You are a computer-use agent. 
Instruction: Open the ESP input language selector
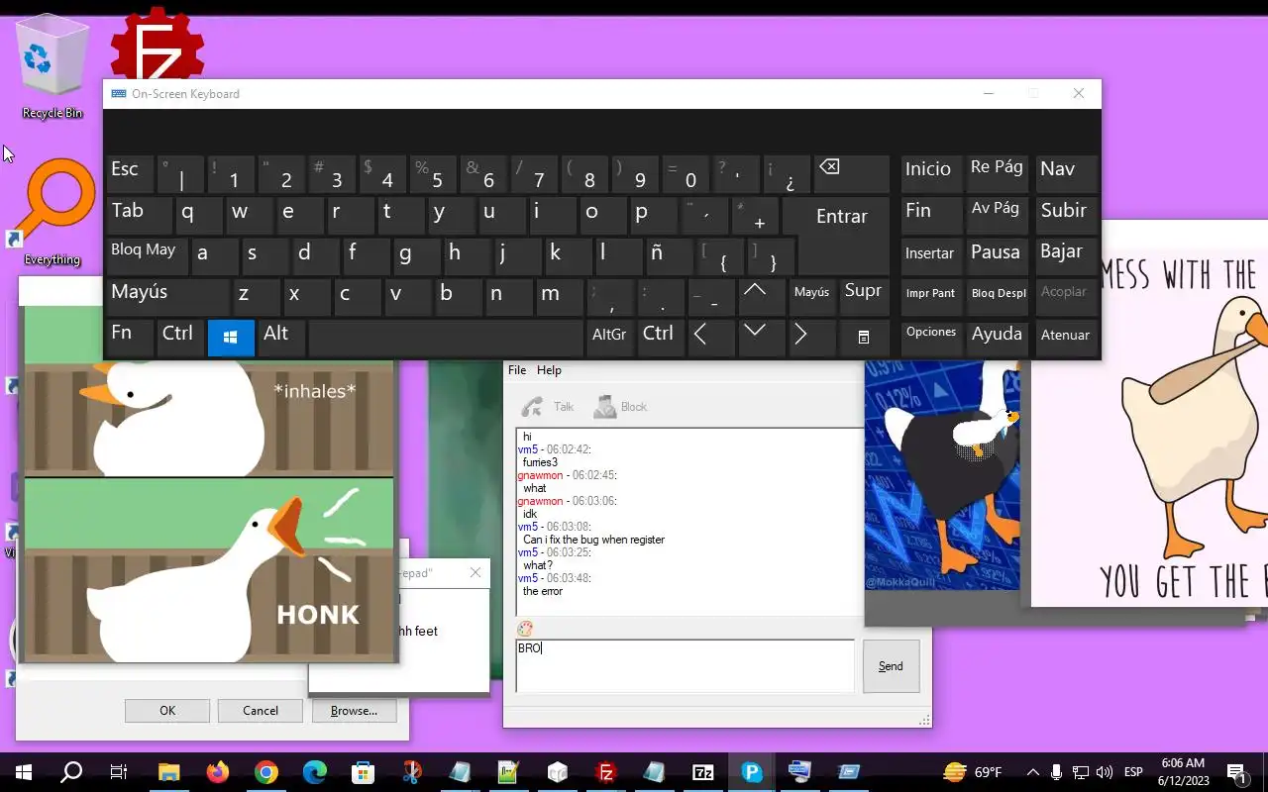tap(1133, 772)
